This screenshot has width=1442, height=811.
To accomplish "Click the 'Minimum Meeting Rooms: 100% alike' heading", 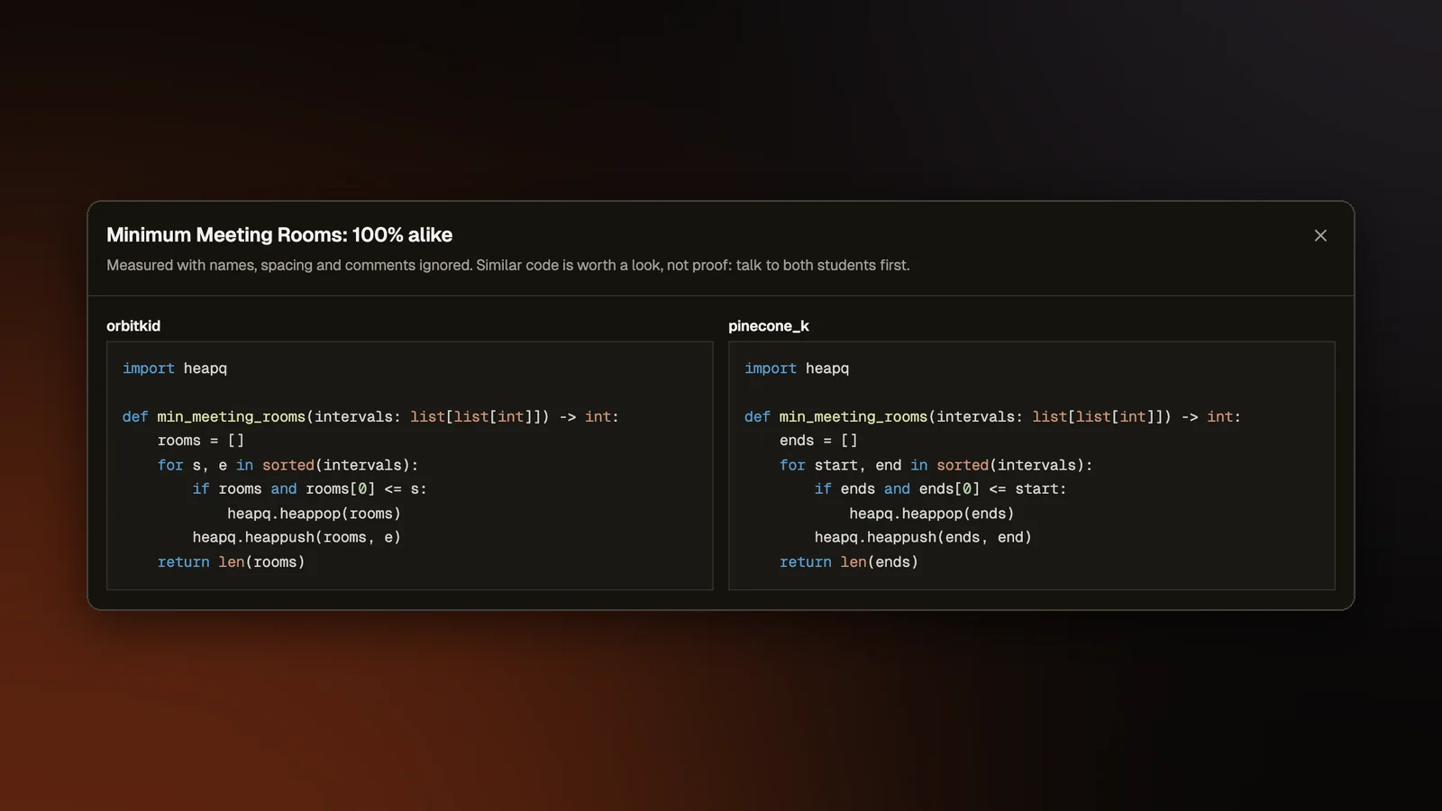I will coord(279,234).
